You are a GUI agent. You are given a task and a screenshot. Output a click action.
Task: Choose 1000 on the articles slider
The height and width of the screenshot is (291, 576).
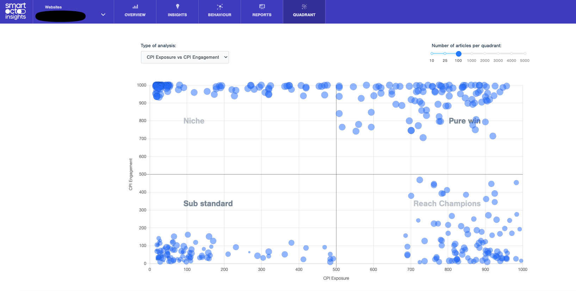click(472, 53)
